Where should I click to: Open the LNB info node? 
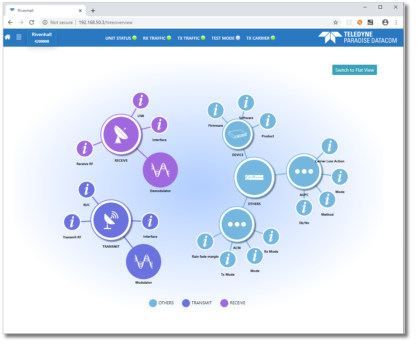(141, 101)
